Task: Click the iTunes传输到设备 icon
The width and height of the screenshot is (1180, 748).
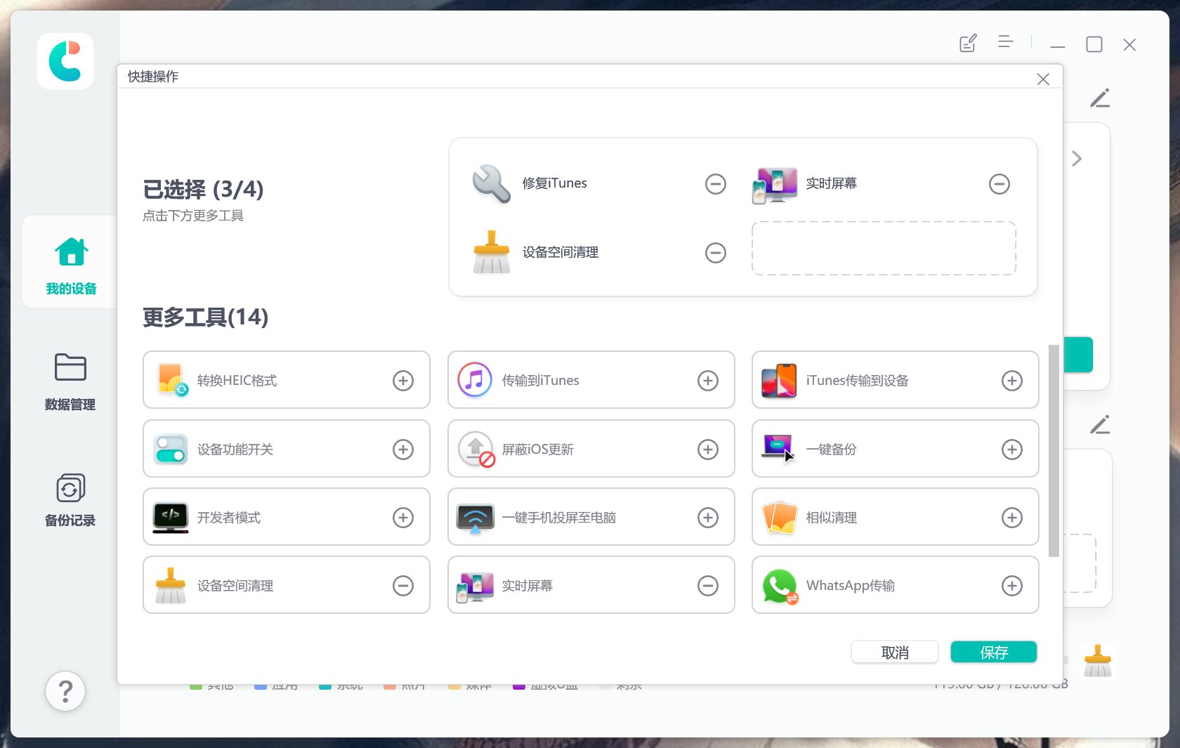Action: [779, 381]
